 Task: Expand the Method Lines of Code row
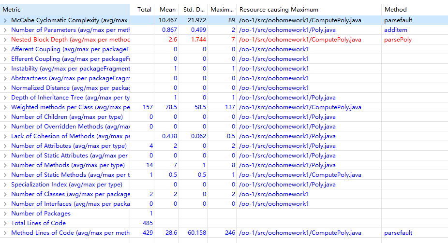(5, 233)
